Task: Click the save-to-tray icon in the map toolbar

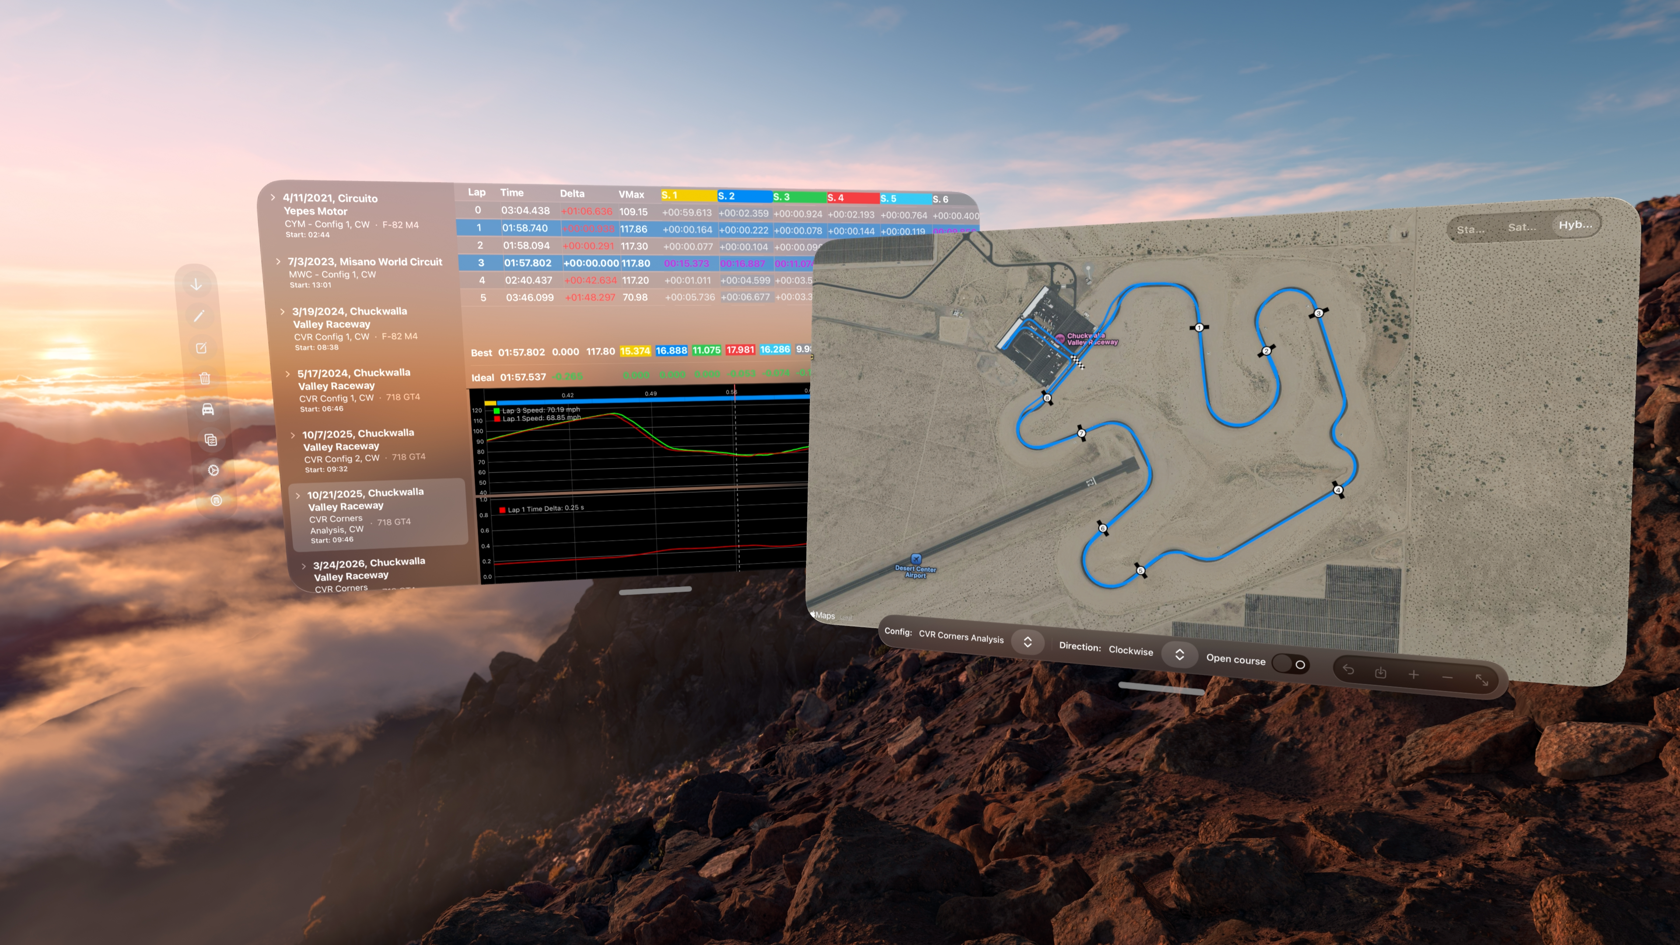Action: pyautogui.click(x=1381, y=672)
